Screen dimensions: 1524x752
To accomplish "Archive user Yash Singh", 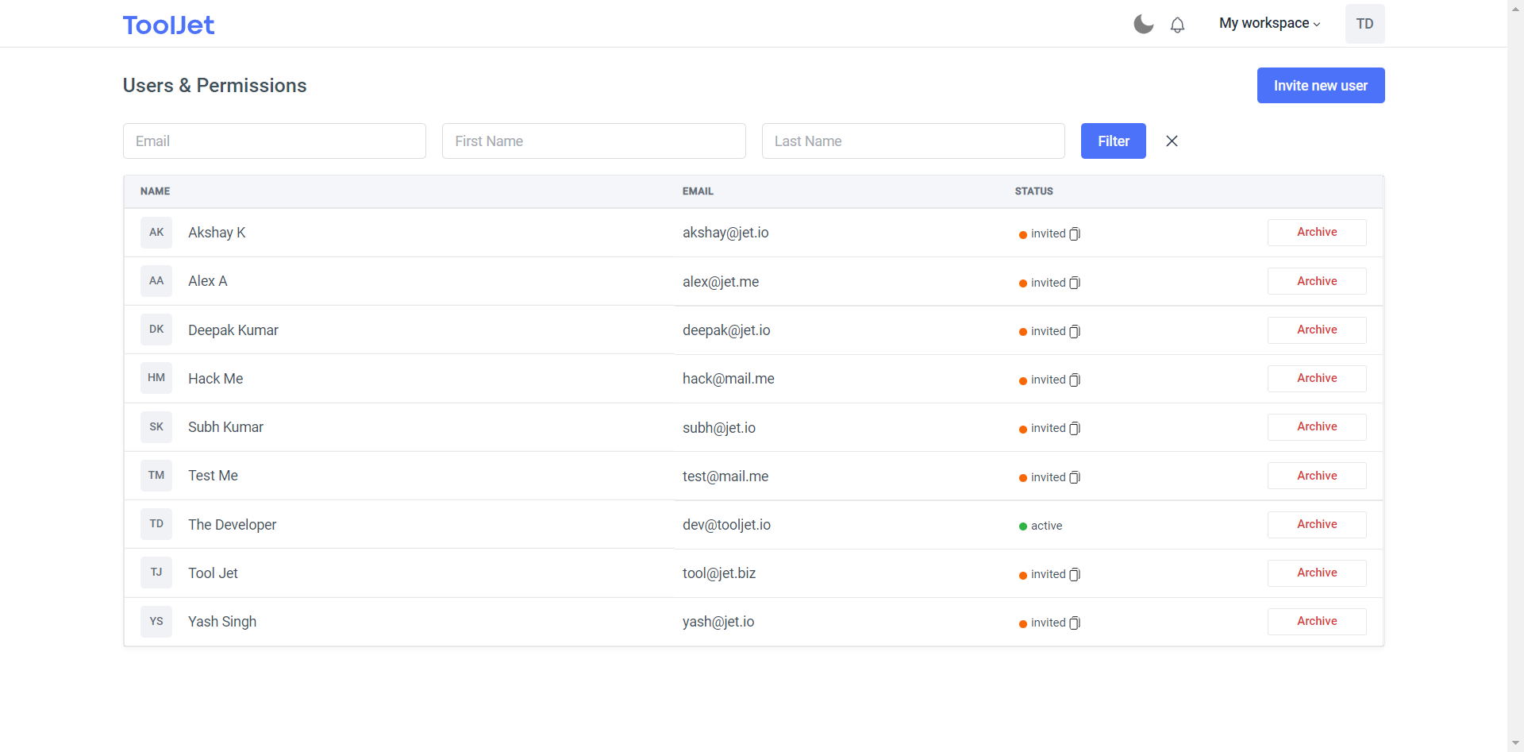I will [x=1317, y=622].
